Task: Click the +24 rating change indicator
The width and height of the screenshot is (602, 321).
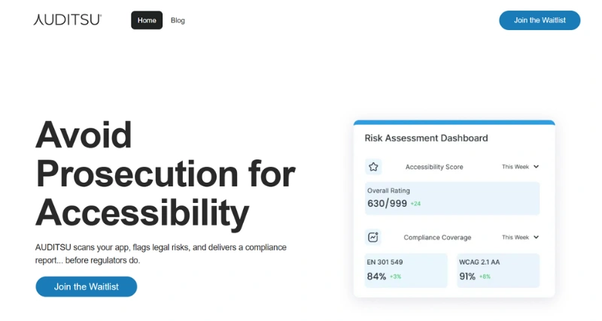Action: [415, 204]
